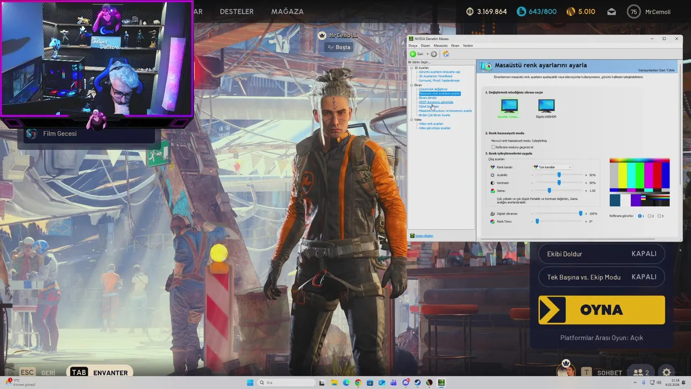Click the 3.169.864 credits icon

click(470, 11)
